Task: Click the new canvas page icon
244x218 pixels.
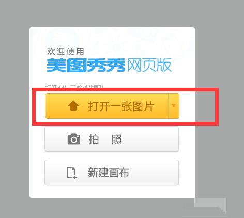Action: point(71,173)
